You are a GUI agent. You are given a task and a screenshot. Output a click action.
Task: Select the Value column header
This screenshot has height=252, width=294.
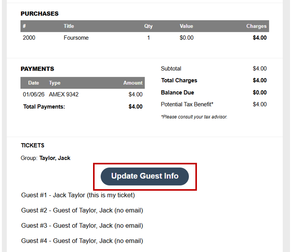click(186, 26)
